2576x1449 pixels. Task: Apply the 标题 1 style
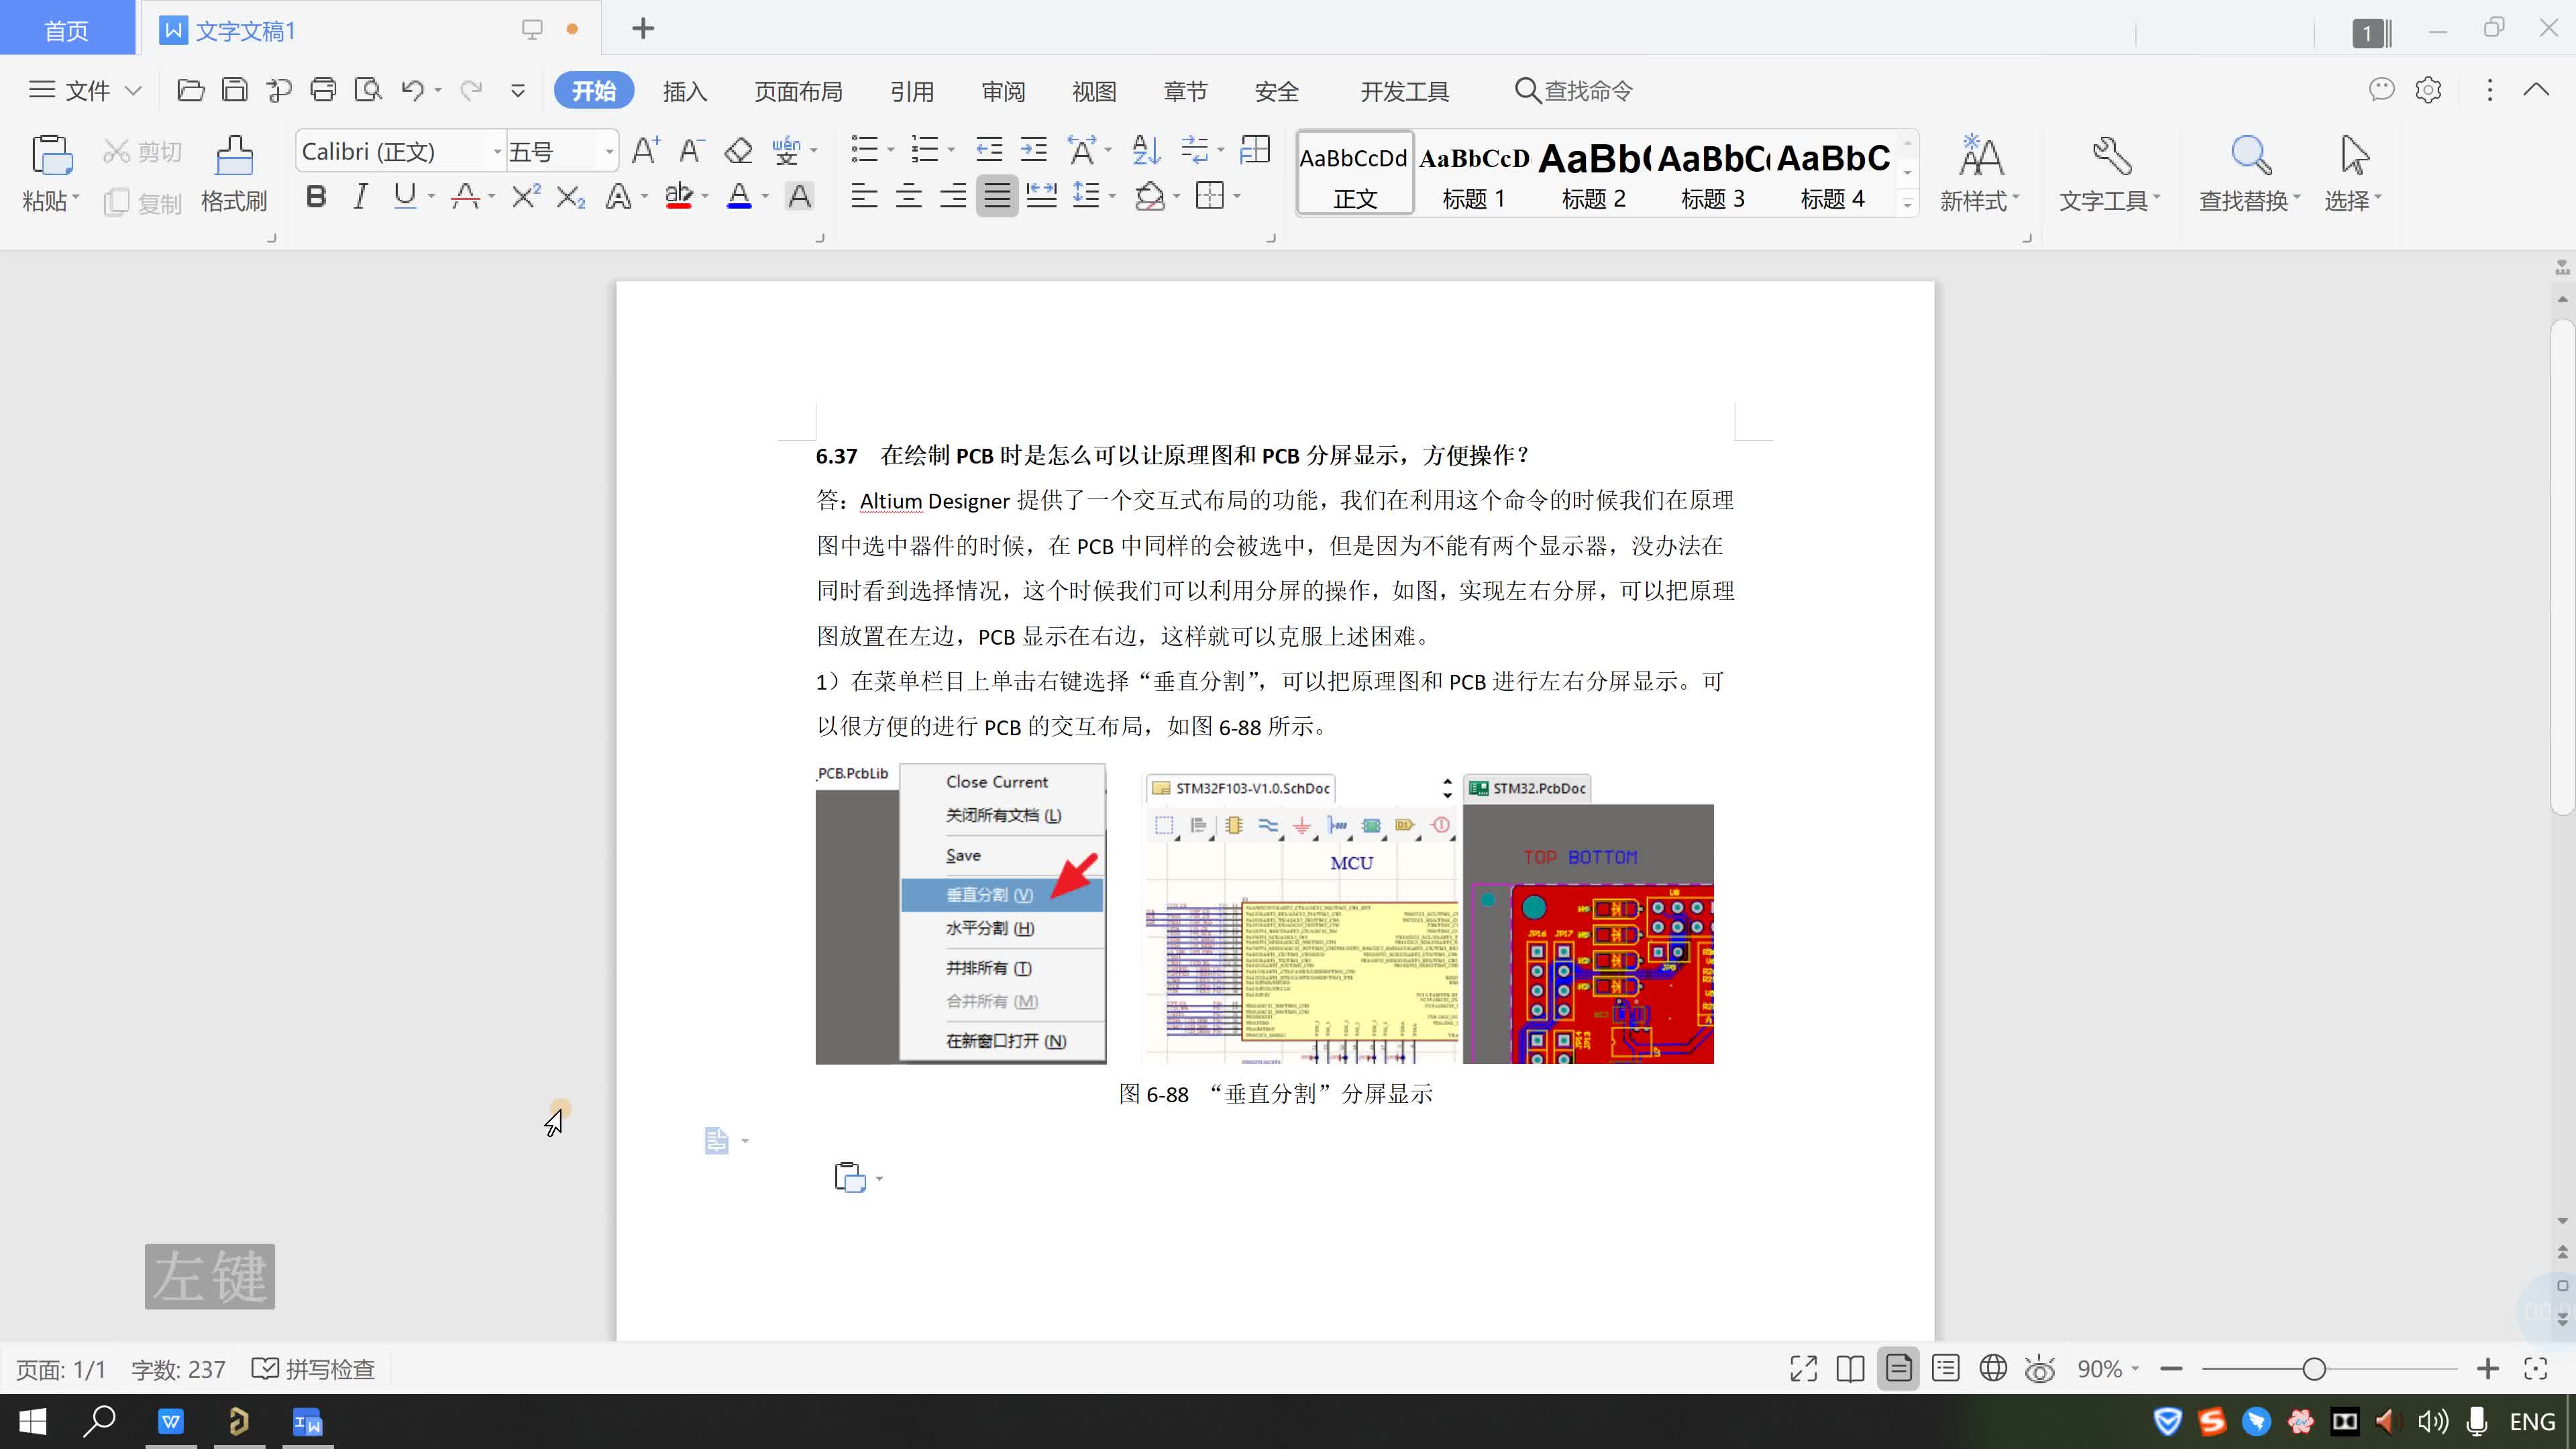coord(1474,173)
